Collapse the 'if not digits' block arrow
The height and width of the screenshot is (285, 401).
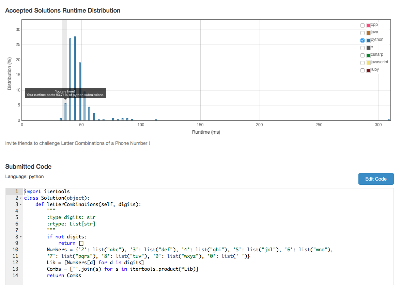click(x=20, y=237)
